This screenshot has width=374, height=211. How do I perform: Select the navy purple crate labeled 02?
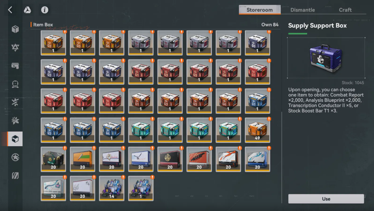coord(53,72)
